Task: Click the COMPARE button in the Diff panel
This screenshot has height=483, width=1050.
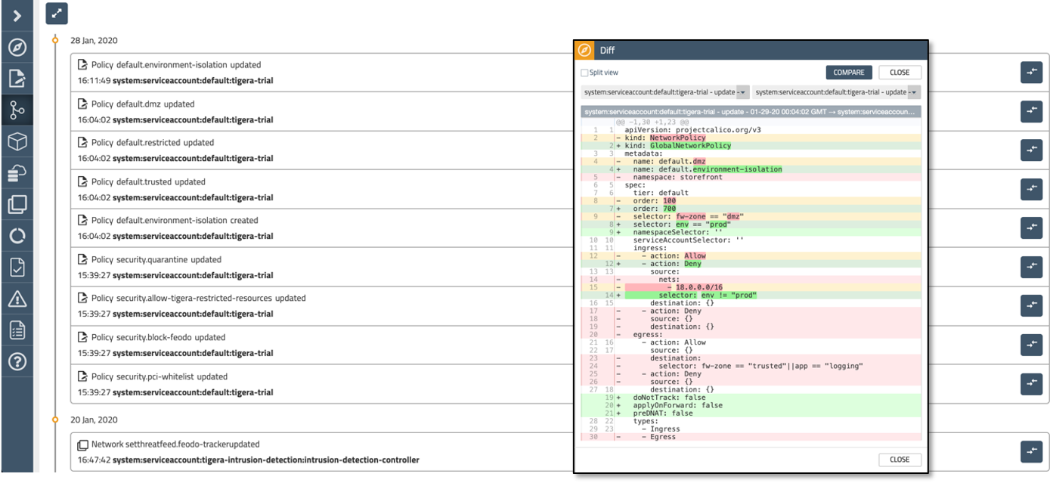Action: click(848, 72)
